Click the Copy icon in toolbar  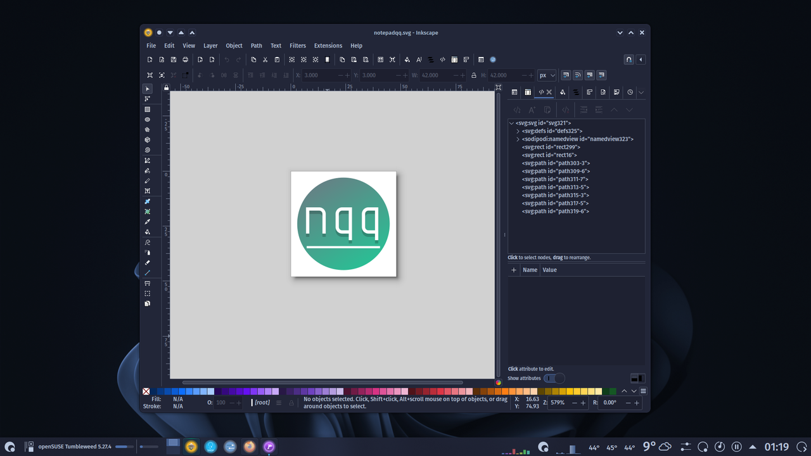pyautogui.click(x=253, y=60)
